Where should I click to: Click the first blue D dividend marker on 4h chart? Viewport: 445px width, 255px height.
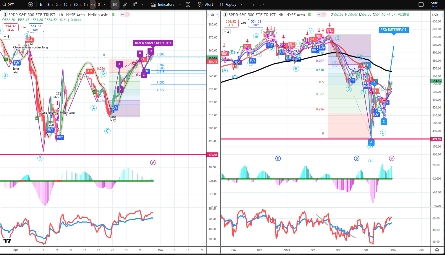pyautogui.click(x=278, y=158)
